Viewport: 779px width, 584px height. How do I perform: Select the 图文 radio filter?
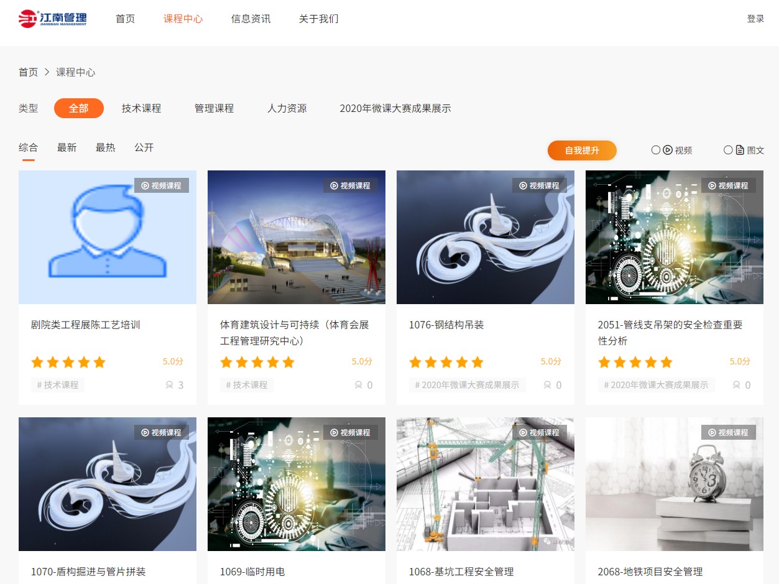tap(728, 150)
